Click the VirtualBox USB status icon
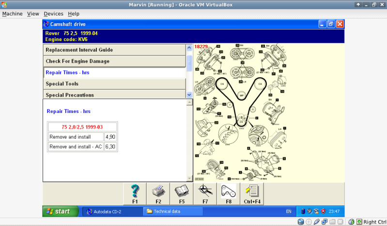 tap(316, 222)
